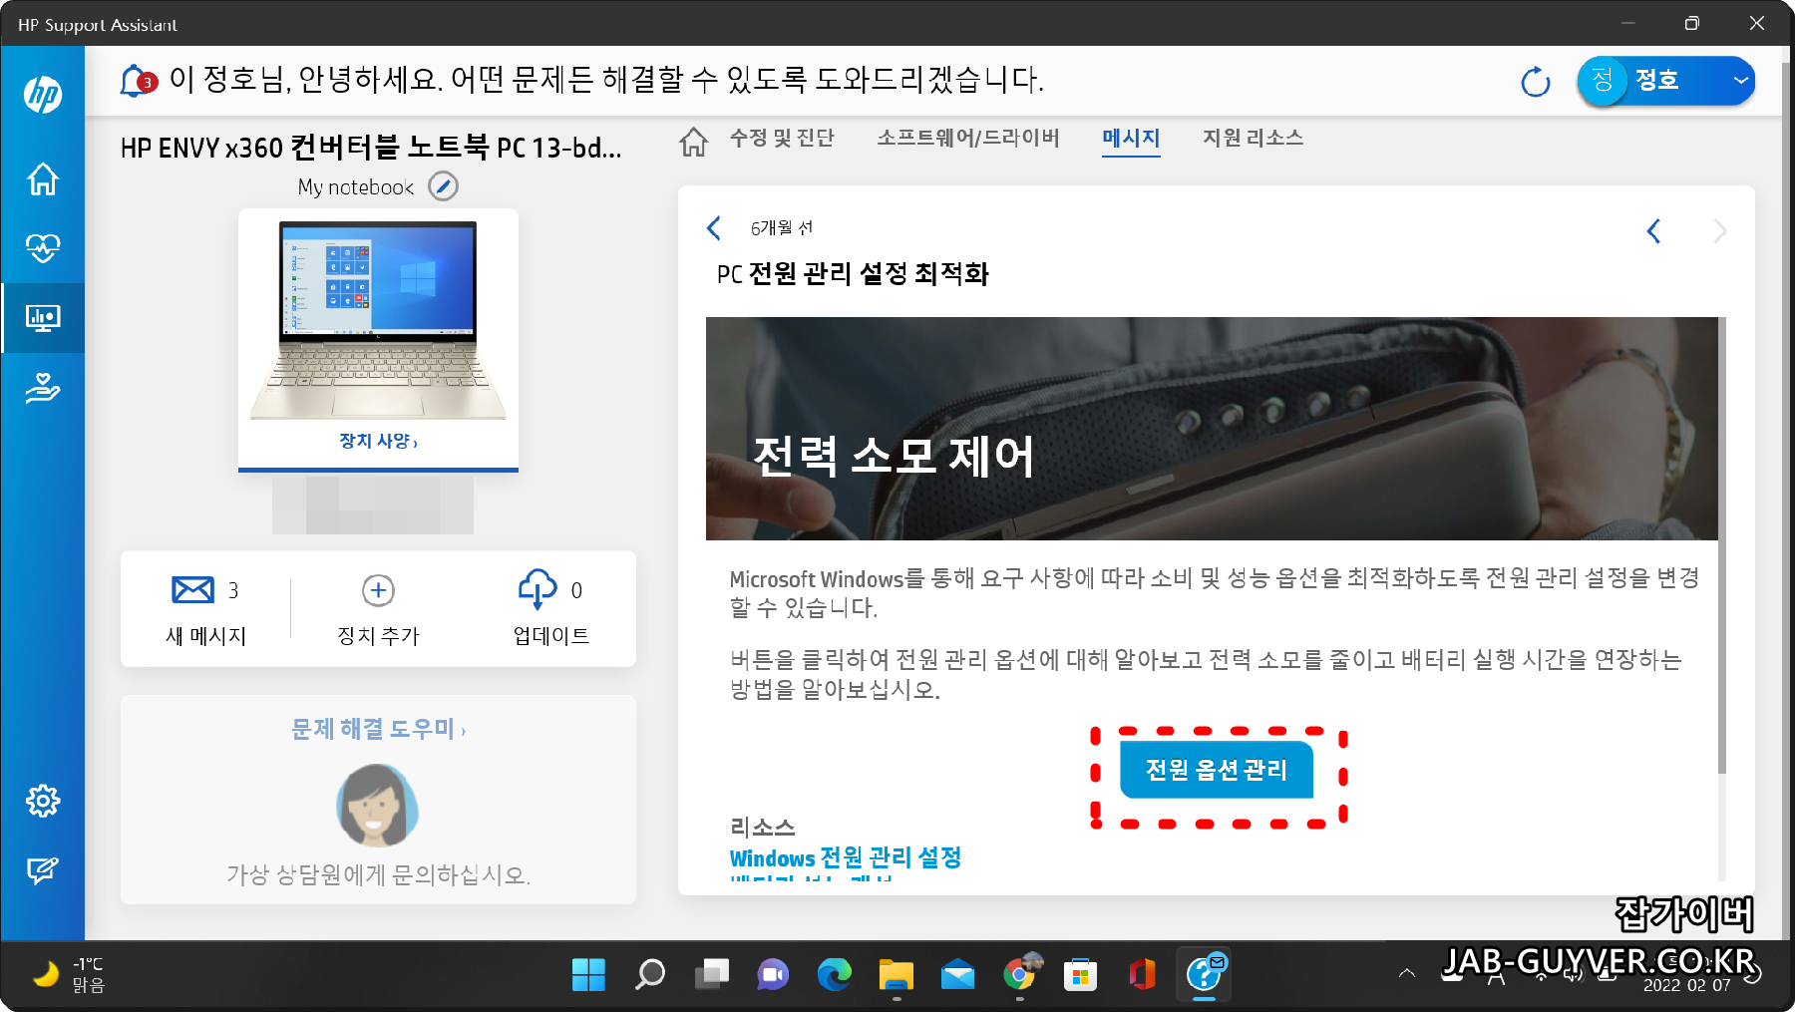The width and height of the screenshot is (1795, 1012).
Task: Click 가상 상담원에게 문의하십시오 text
Action: coord(378,875)
